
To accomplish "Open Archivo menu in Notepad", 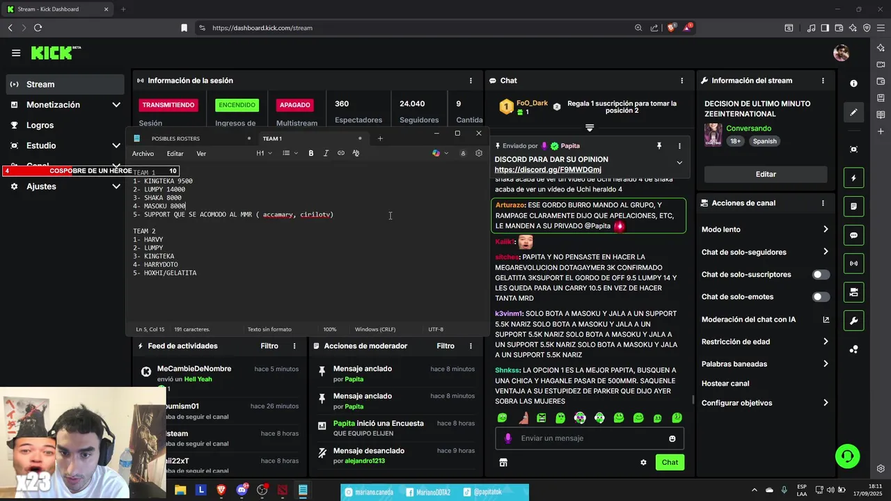I will 143,154.
